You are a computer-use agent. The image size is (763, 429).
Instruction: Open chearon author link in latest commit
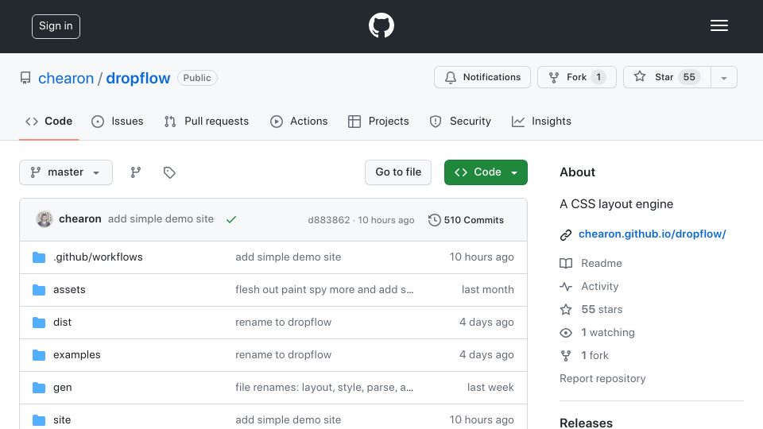[79, 219]
